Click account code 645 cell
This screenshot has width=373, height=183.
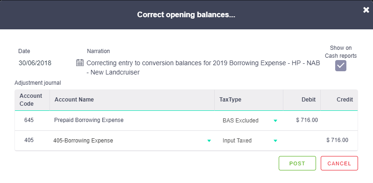(29, 120)
